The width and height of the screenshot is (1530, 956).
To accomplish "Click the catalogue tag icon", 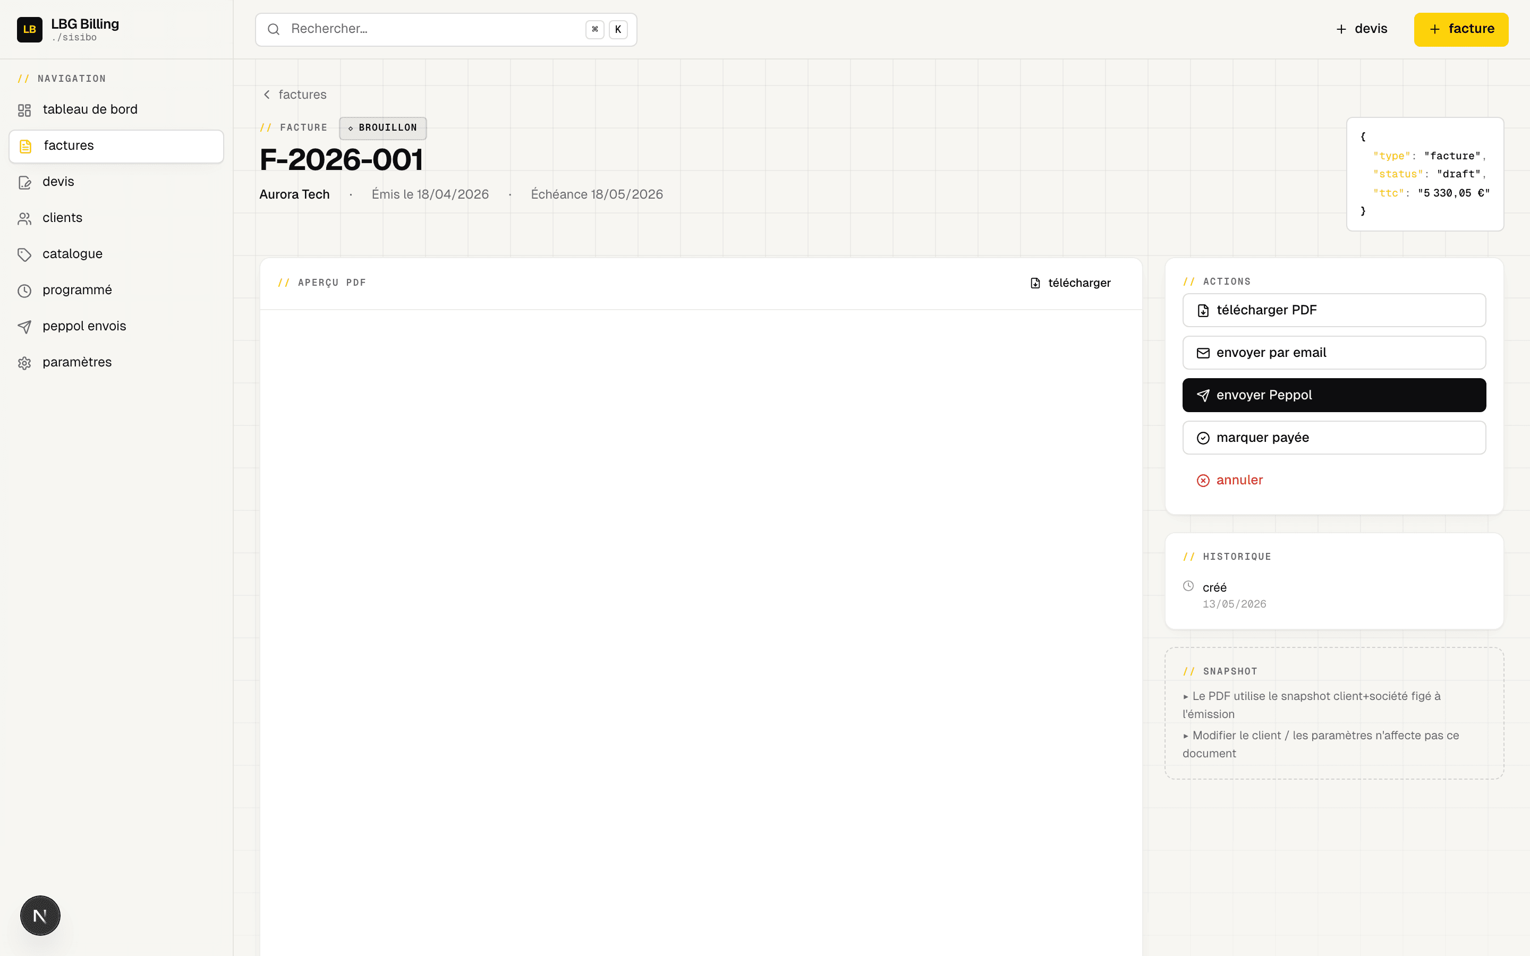I will (x=24, y=254).
